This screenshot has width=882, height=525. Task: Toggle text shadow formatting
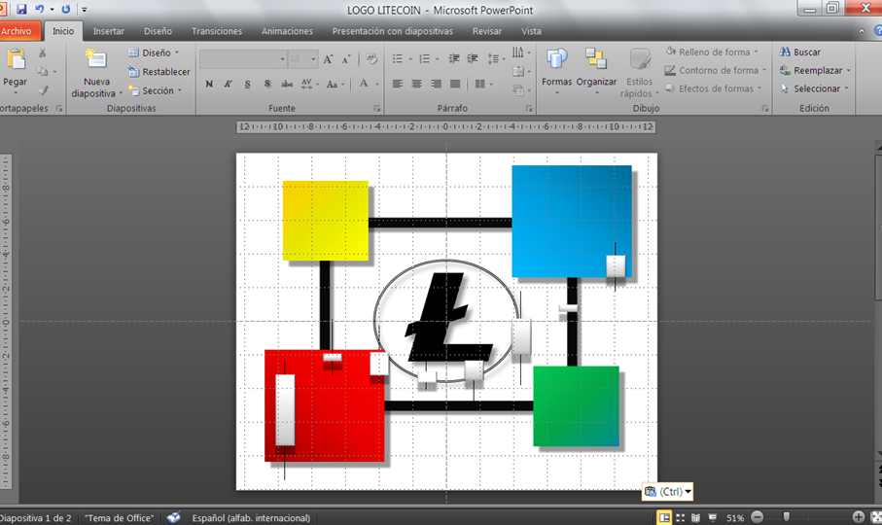point(267,84)
